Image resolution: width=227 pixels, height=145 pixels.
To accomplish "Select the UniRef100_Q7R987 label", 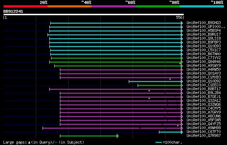I will [x=204, y=136].
